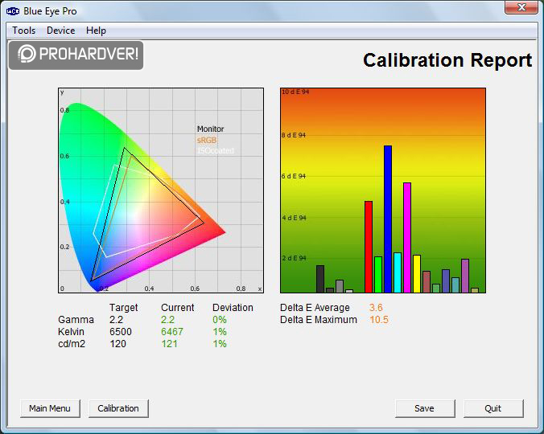Click the tallest blue bar in chart

[388, 219]
